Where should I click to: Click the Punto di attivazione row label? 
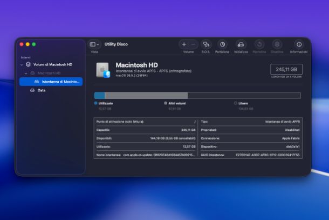(x=120, y=122)
